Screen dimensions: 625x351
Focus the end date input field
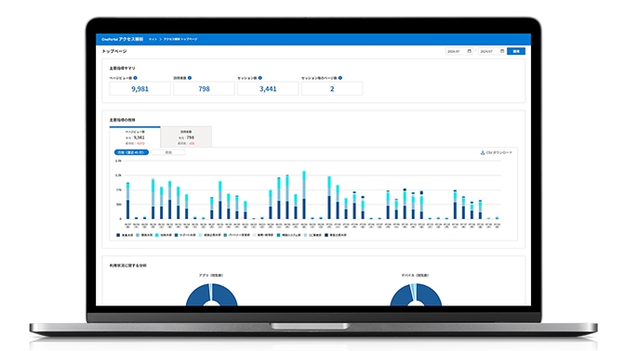[492, 51]
